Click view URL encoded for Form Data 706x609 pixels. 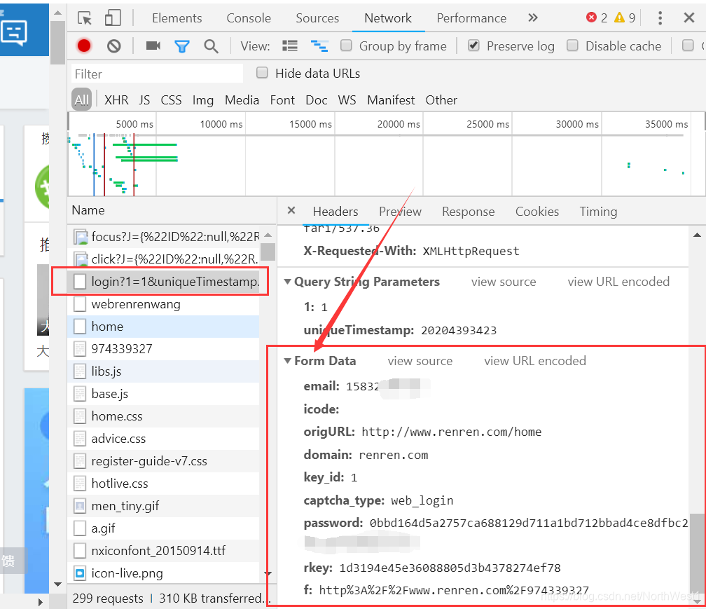[535, 361]
